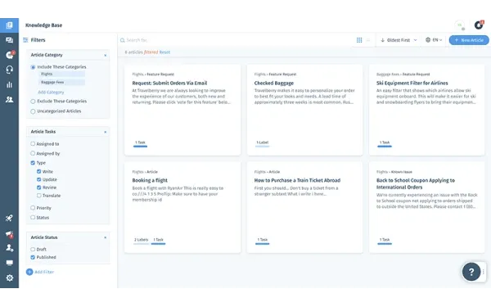Image resolution: width=491 pixels, height=307 pixels.
Task: Click the Flights category tag
Action: (x=61, y=74)
